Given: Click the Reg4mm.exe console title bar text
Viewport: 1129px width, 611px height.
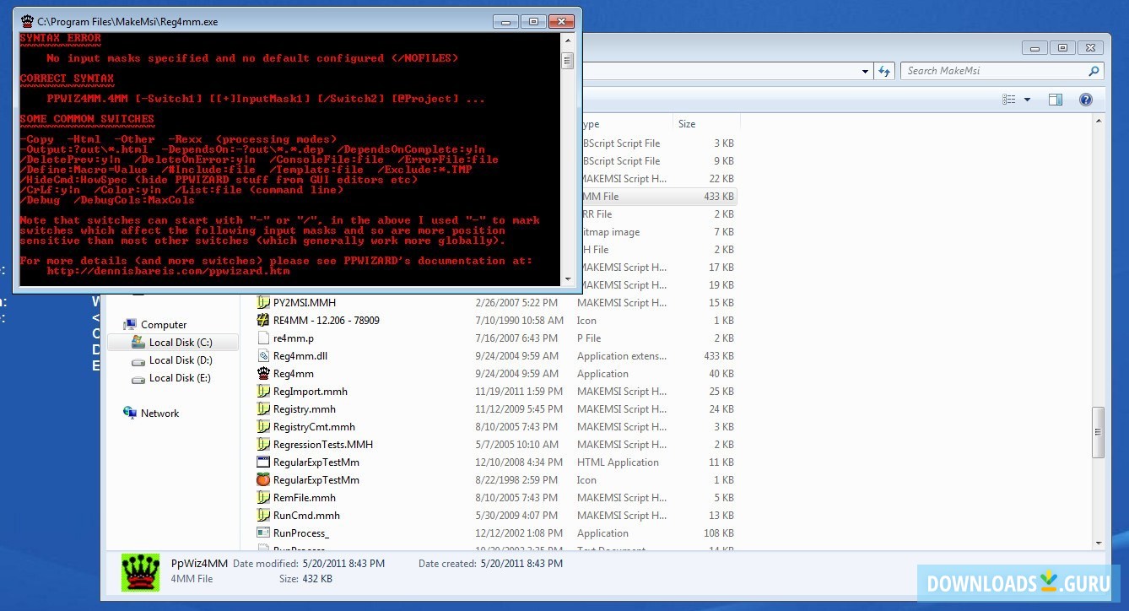Looking at the screenshot, I should (127, 22).
